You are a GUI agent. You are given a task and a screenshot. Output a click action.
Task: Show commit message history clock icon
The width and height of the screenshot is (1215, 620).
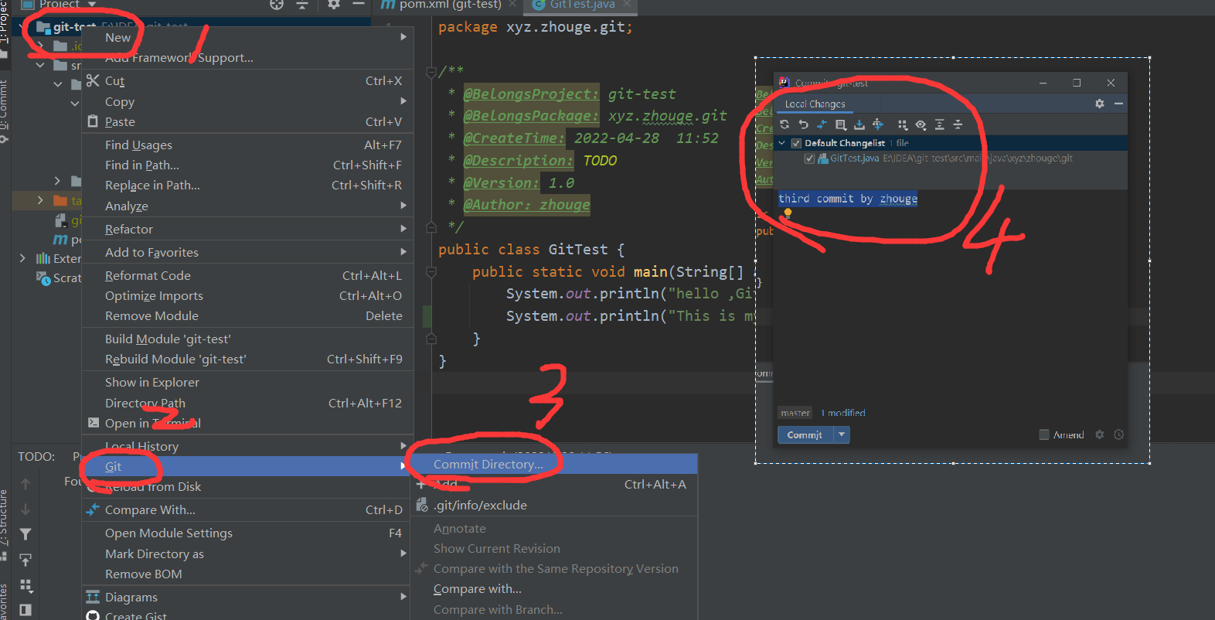[x=1118, y=434]
